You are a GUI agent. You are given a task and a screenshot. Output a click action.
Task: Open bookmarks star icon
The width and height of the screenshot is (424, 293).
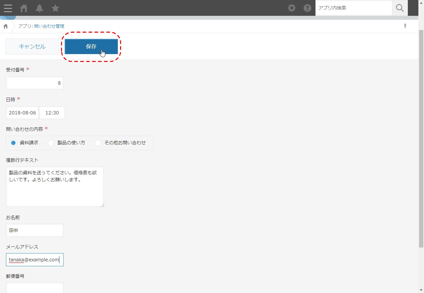[x=55, y=8]
